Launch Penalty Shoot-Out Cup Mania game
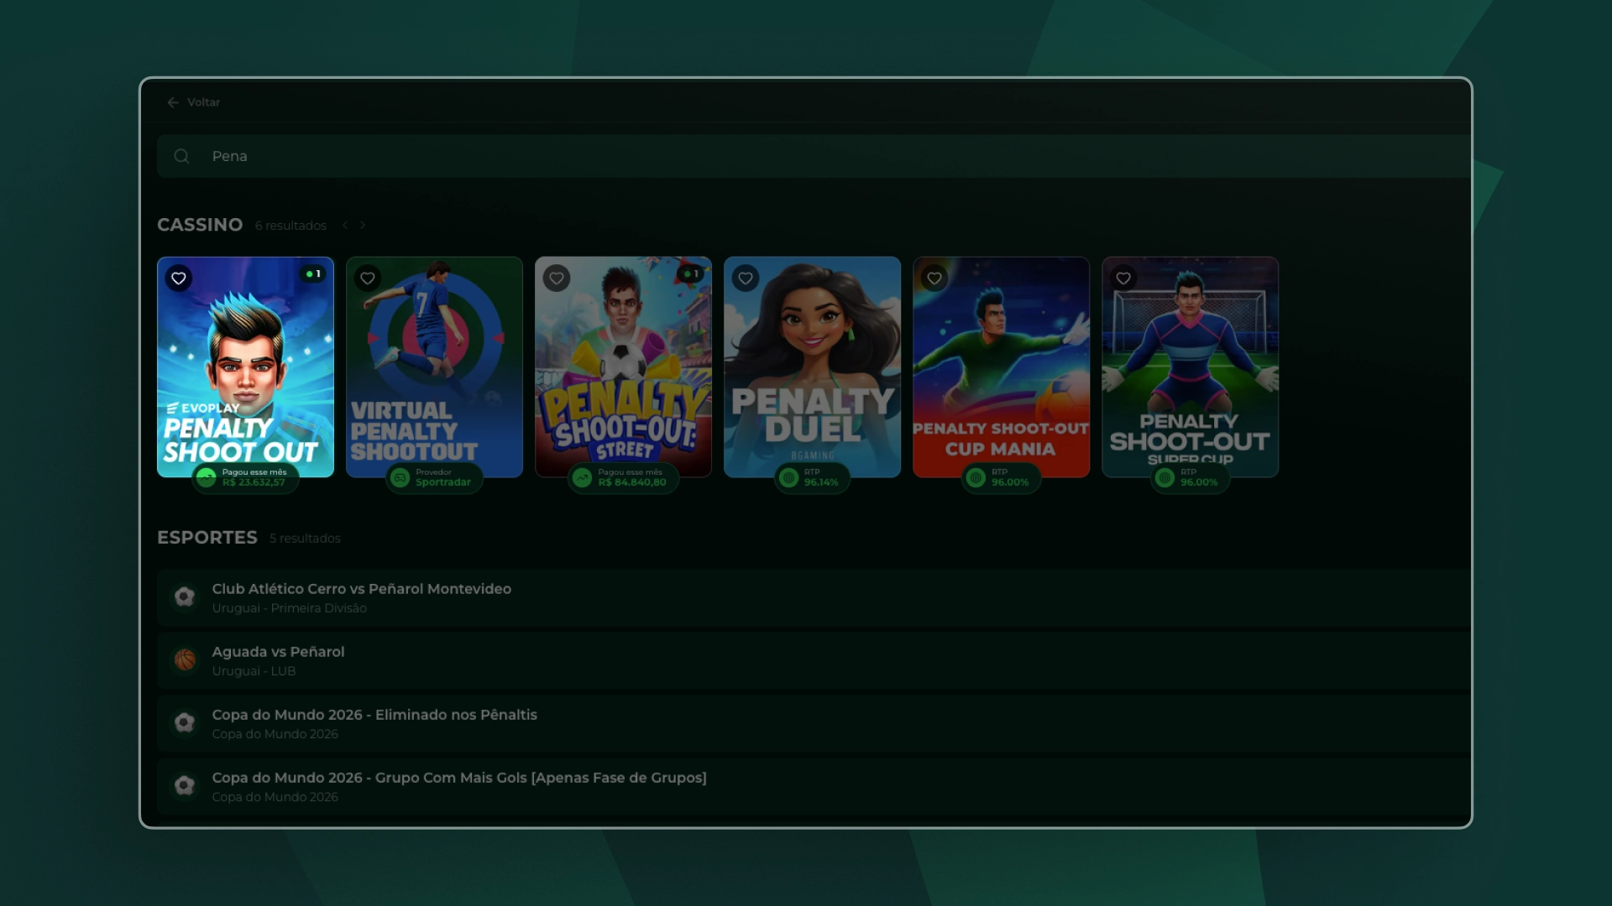The height and width of the screenshot is (906, 1612). point(1001,367)
